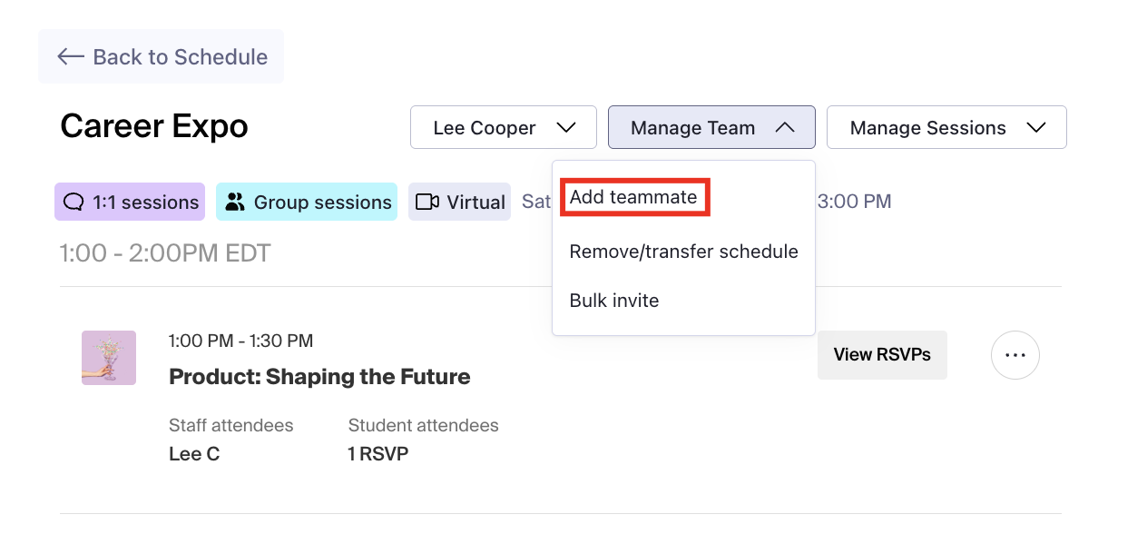Go back via Back to Schedule text
The image size is (1147, 554).
click(180, 56)
